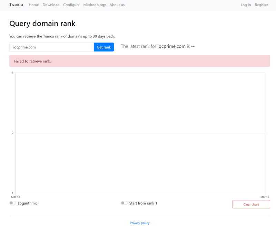276x228 pixels.
Task: Click the Log in link
Action: (246, 5)
